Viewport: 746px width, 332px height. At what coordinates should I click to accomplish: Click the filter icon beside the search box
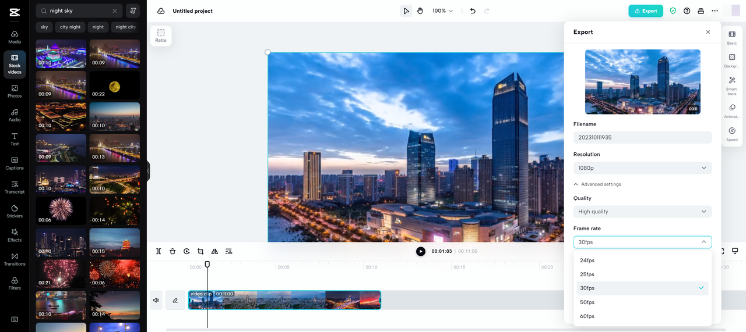point(133,10)
